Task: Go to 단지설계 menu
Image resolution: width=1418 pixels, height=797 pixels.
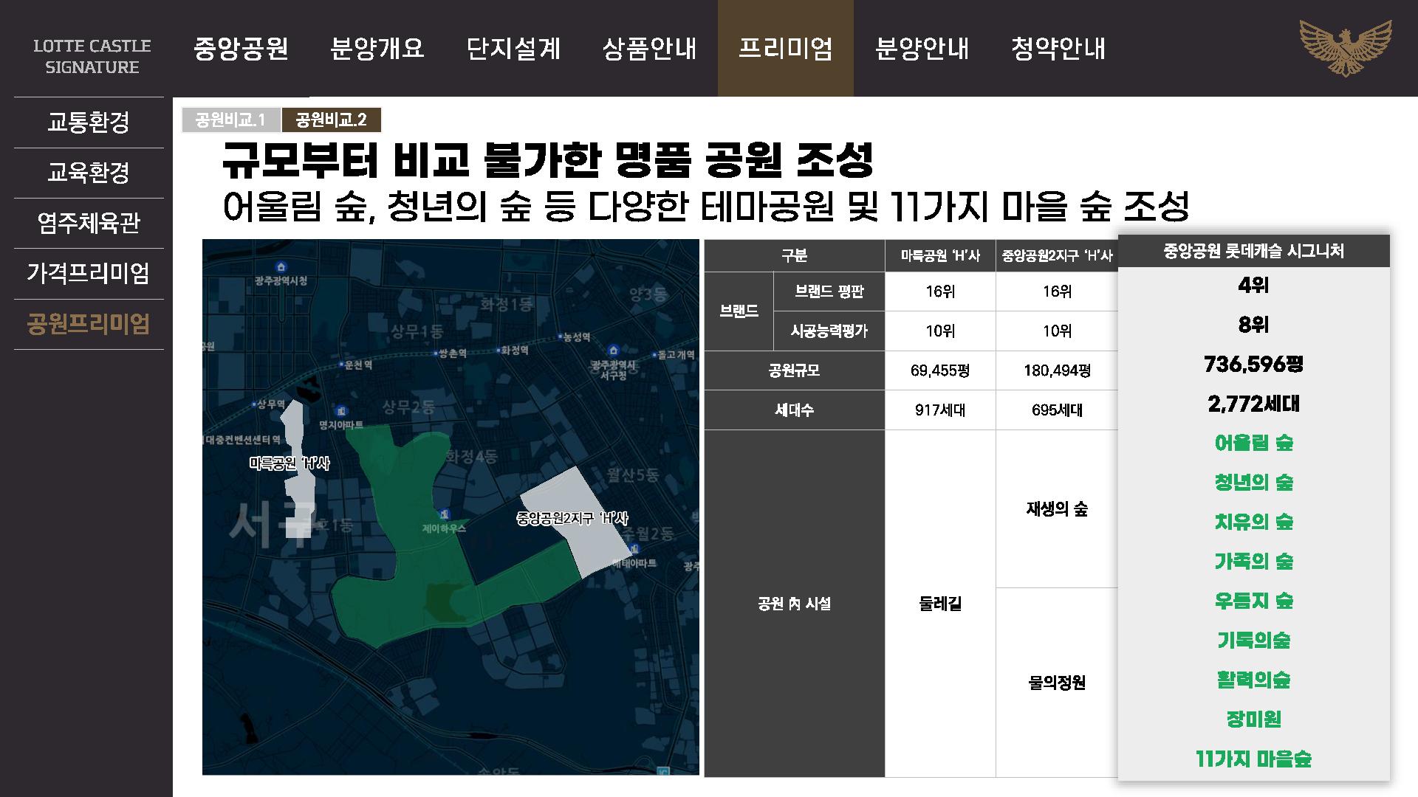Action: [x=514, y=48]
